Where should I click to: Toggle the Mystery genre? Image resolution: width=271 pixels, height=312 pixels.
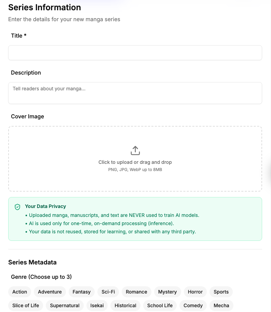(167, 291)
